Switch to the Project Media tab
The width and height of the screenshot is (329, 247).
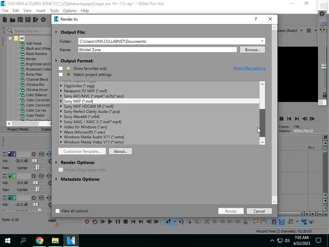pyautogui.click(x=18, y=129)
